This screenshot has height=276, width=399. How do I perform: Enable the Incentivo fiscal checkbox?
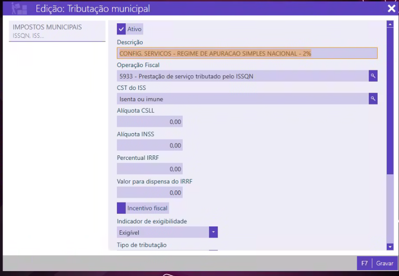[x=121, y=208]
